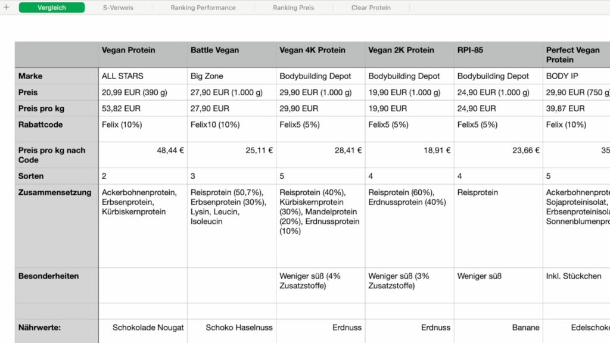The height and width of the screenshot is (343, 610).
Task: Select the Big Zone brand cell
Action: pyautogui.click(x=232, y=76)
